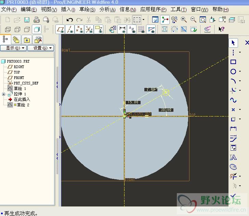The height and width of the screenshot is (216, 249).
Task: Toggle sketcher grid display
Action: click(141, 29)
